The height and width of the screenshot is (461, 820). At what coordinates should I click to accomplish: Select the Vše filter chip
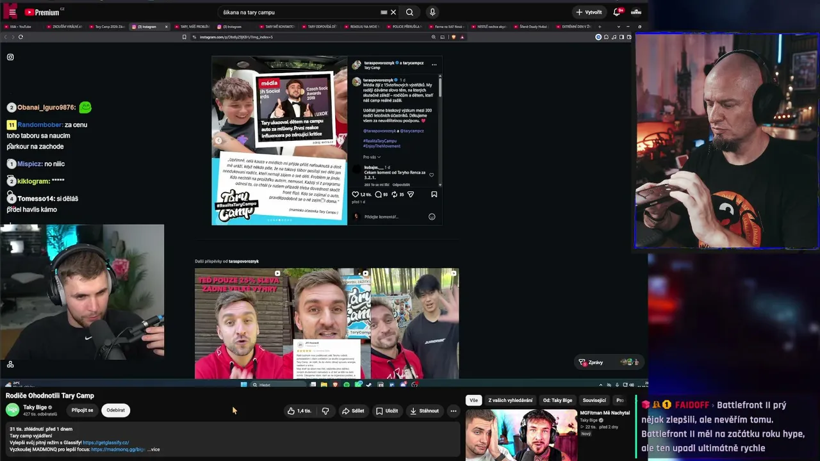(473, 400)
